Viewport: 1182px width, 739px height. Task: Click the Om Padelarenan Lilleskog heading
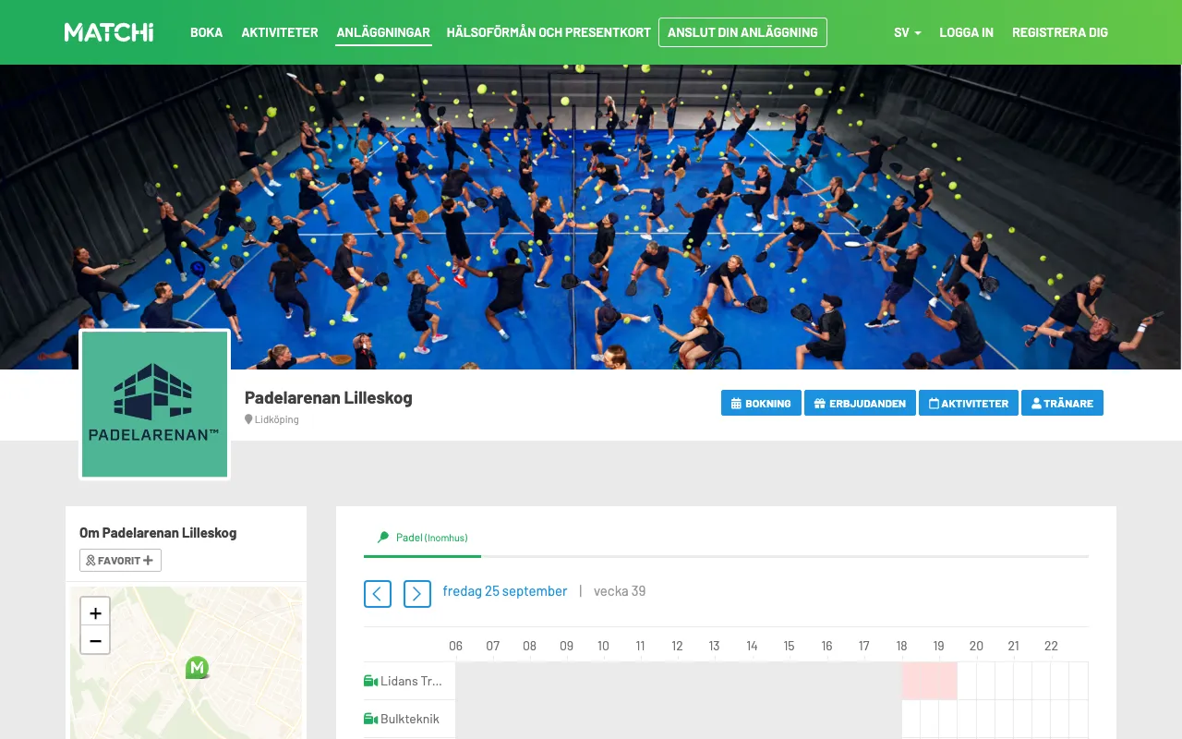coord(158,533)
